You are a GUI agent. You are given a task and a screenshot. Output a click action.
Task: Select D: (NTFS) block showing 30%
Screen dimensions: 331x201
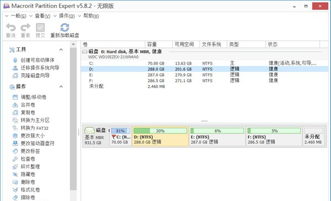click(160, 136)
